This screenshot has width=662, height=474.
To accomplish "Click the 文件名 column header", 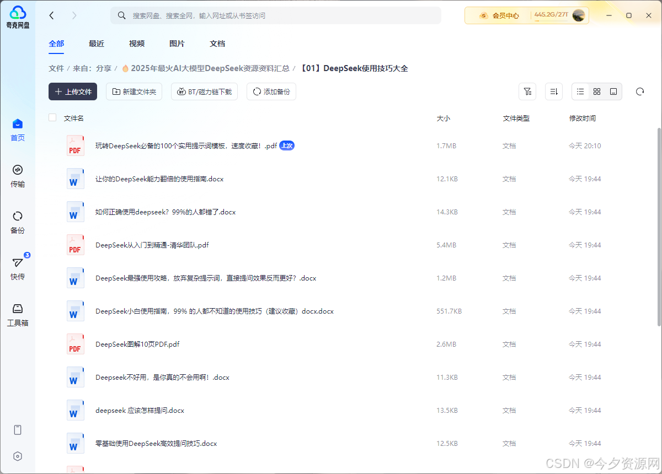I will pyautogui.click(x=73, y=118).
